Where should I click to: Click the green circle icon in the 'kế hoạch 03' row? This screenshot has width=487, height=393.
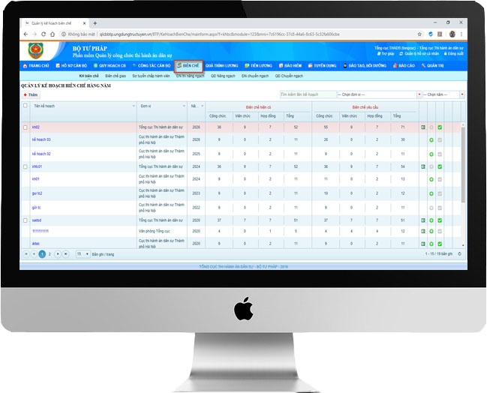click(432, 140)
